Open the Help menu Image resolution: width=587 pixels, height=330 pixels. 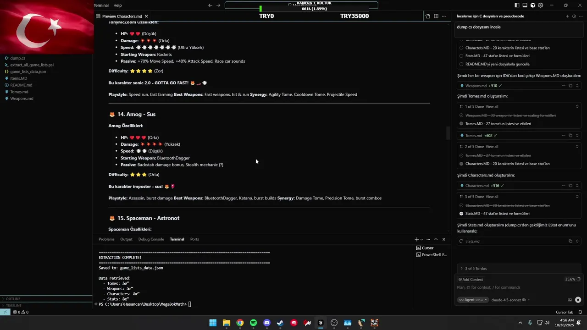point(117,5)
